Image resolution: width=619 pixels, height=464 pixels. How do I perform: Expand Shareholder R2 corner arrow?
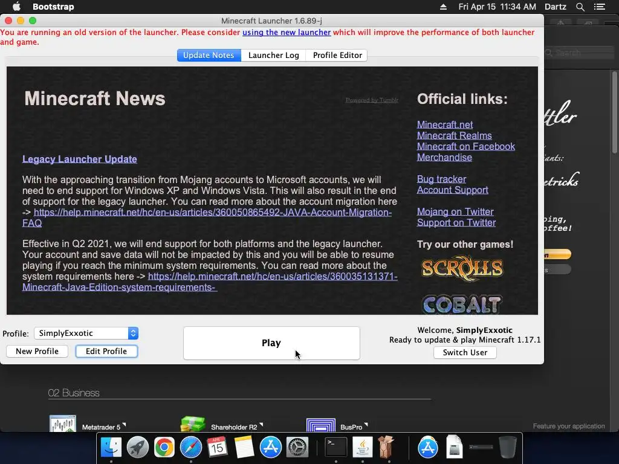(x=261, y=425)
